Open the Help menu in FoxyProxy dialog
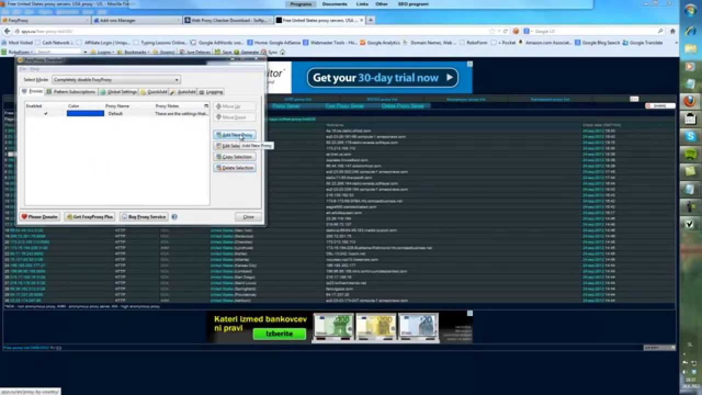 tap(35, 69)
